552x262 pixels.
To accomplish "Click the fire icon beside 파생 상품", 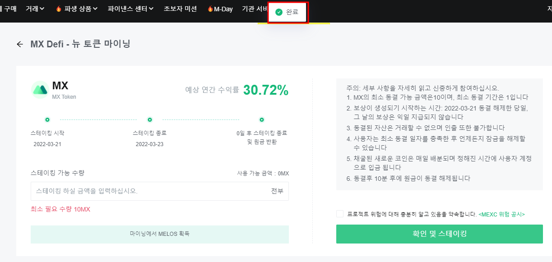I will tap(59, 9).
